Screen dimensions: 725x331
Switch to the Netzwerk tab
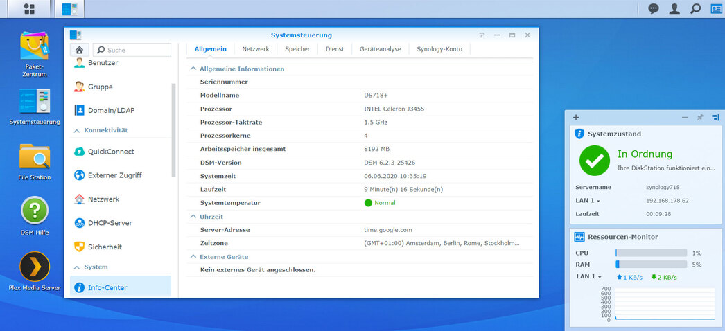(x=256, y=49)
